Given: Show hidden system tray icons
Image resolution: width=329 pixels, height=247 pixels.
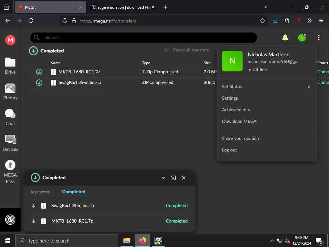Looking at the screenshot, I should pos(272,241).
